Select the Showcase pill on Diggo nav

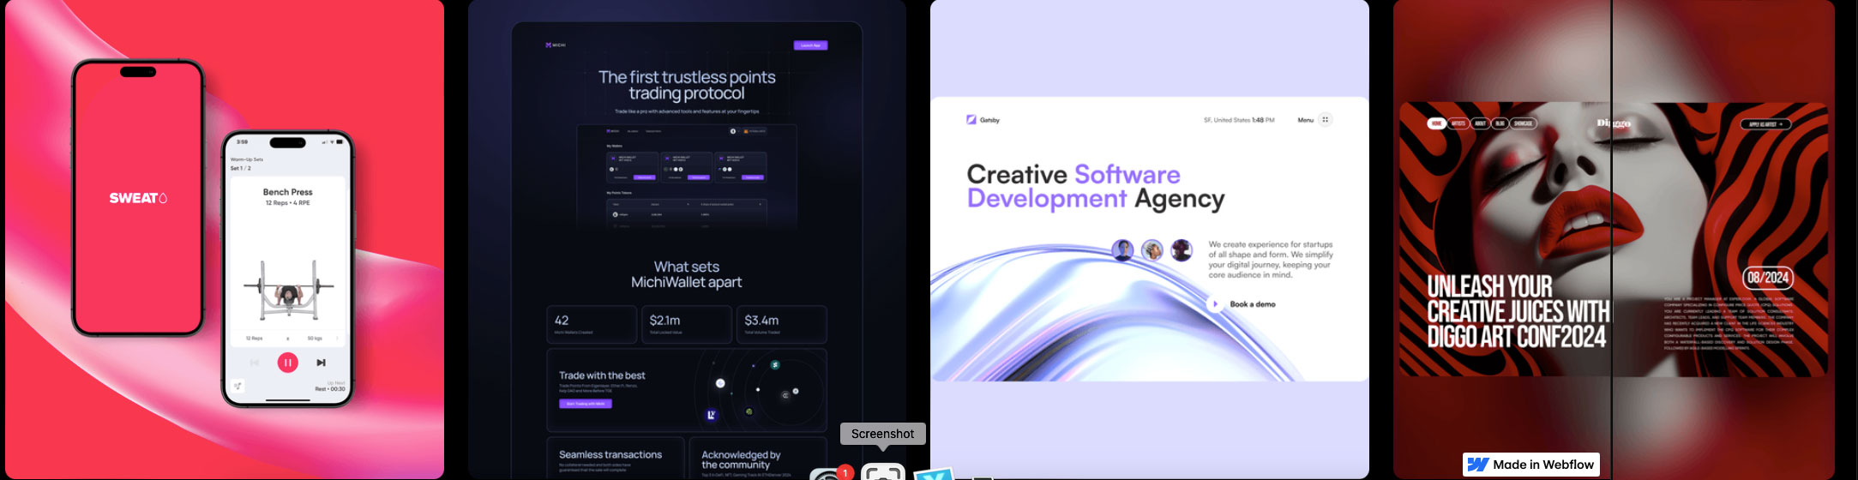click(x=1523, y=123)
